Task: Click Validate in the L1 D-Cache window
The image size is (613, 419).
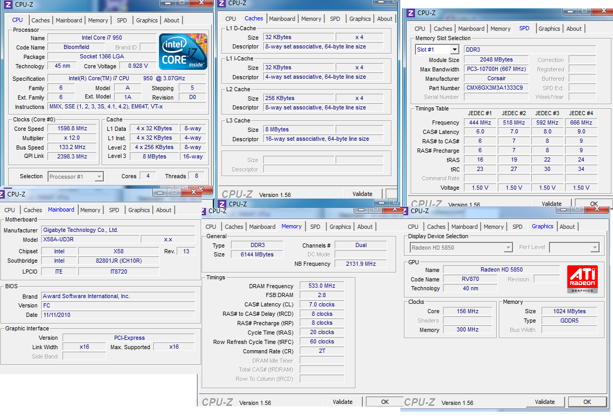Action: [362, 194]
